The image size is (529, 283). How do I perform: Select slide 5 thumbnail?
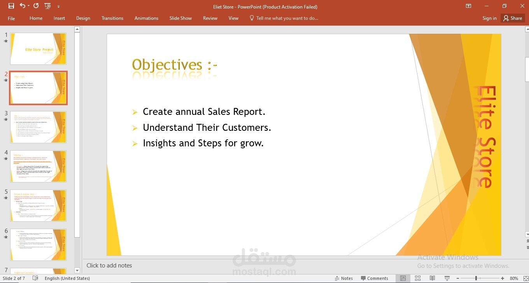pyautogui.click(x=38, y=205)
